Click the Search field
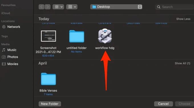 coord(175,7)
